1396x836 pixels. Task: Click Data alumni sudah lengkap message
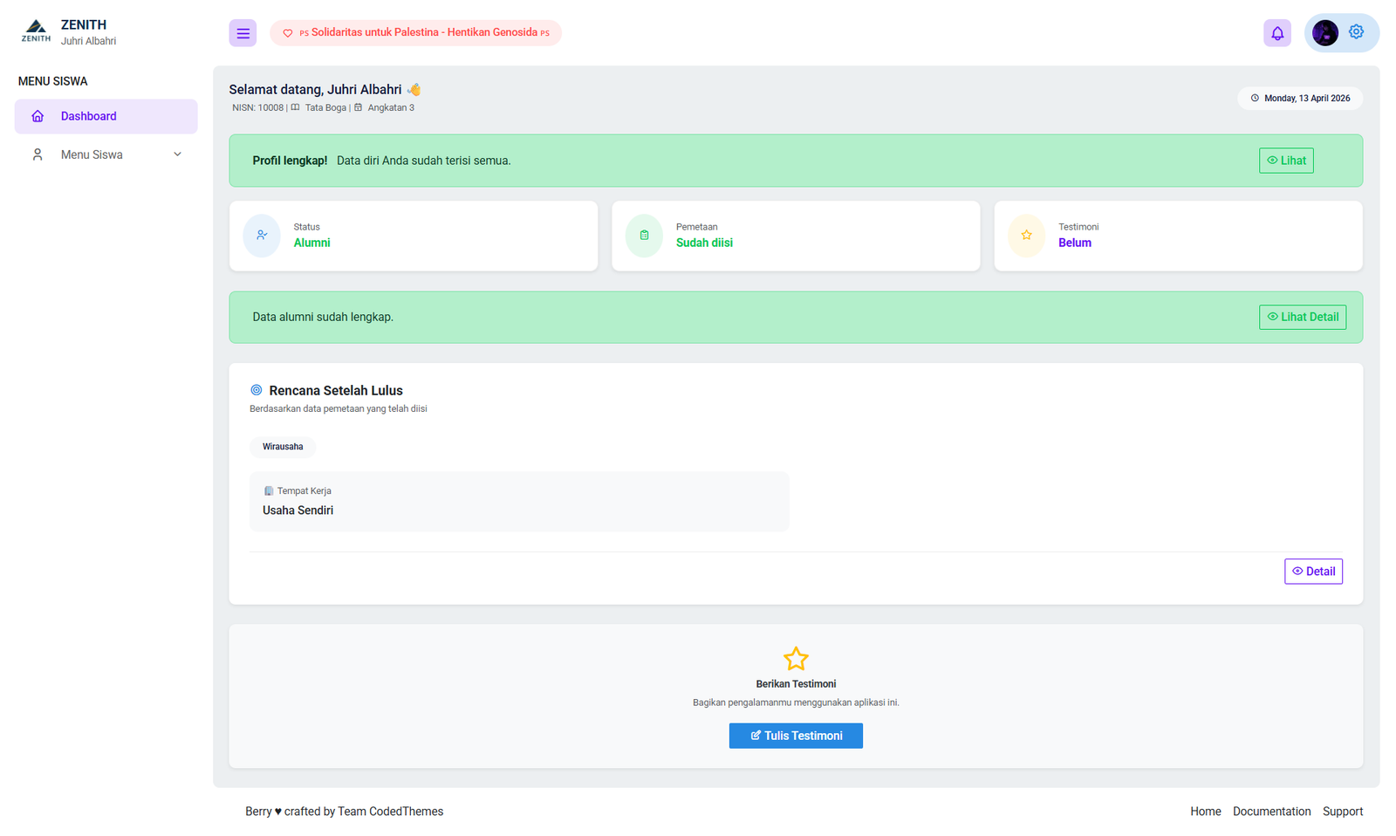tap(323, 317)
